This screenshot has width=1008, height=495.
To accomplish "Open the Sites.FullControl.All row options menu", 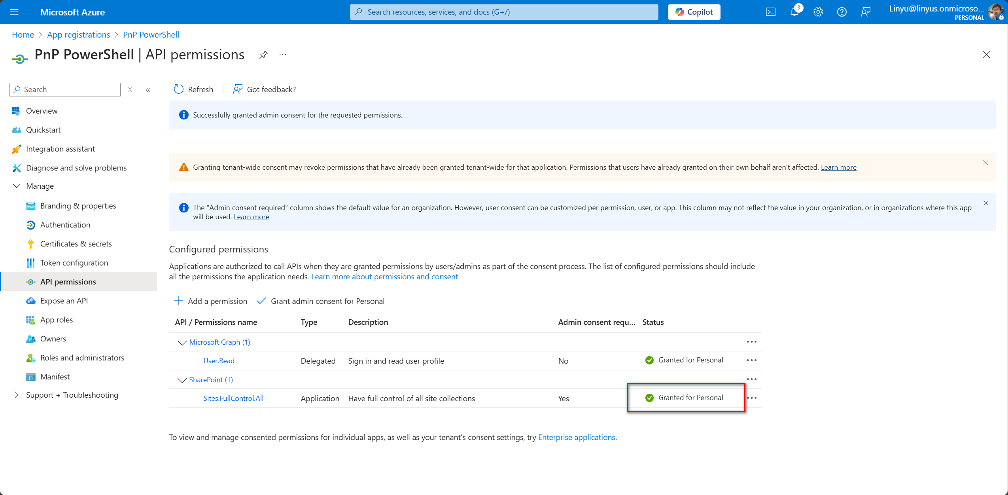I will point(751,398).
